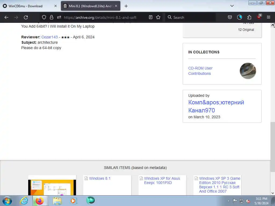Open the network tray icon
Screen dimensions: 275x206
(x=241, y=201)
